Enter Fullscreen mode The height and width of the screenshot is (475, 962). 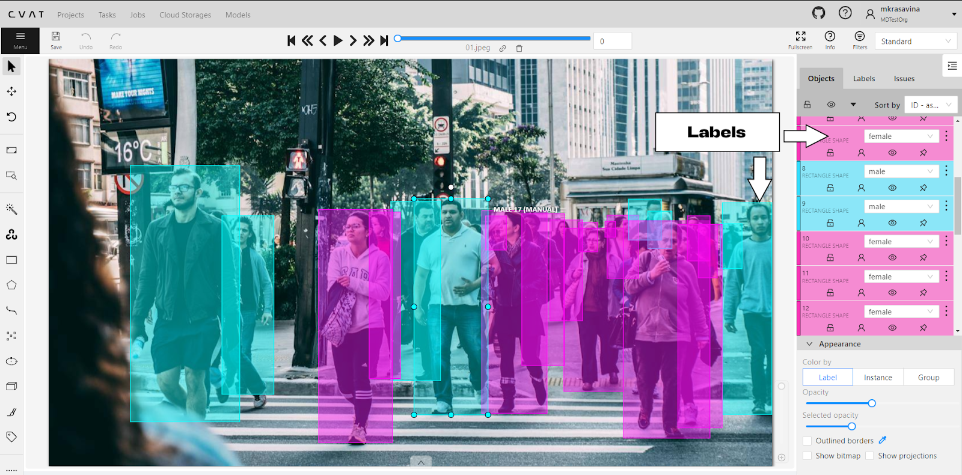[800, 40]
